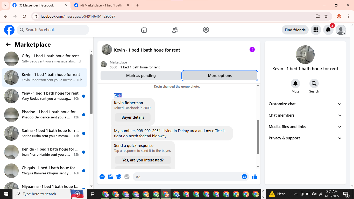354x199 pixels.
Task: Open the Heat weather warning tray item
Action: point(279,194)
